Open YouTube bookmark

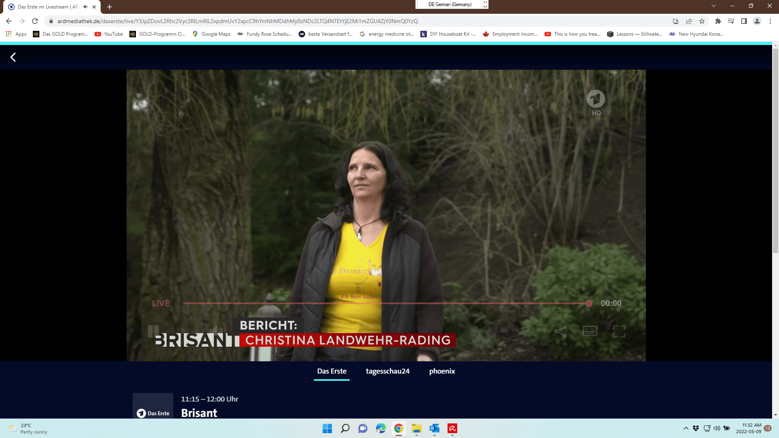[109, 34]
